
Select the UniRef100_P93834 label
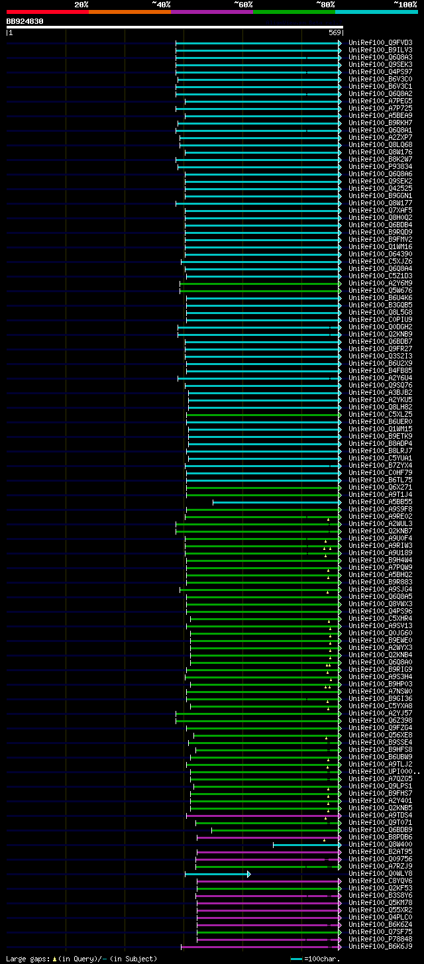coord(380,167)
